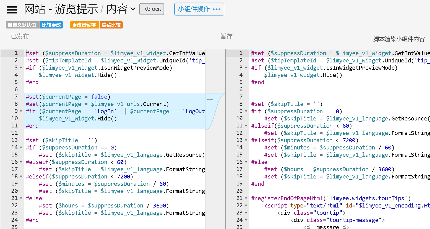
Task: Open the hamburger navigation menu
Action: coord(12,10)
